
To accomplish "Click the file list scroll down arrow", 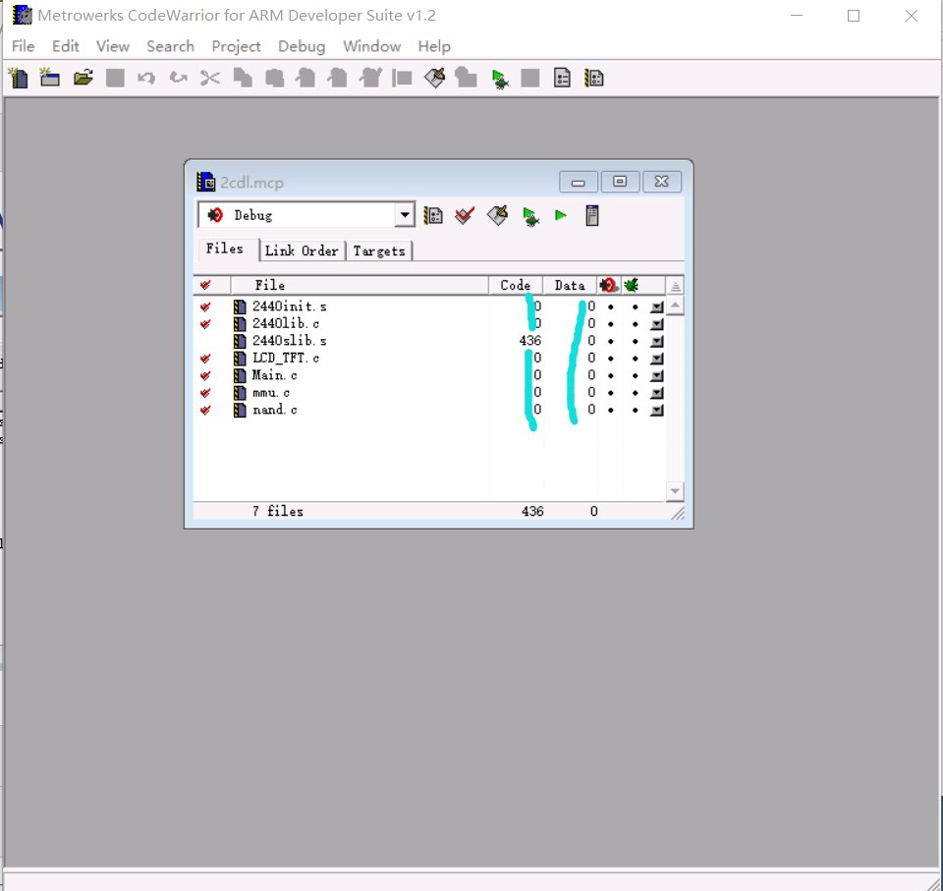I will (x=676, y=491).
